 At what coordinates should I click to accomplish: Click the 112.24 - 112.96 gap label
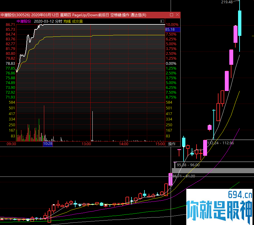pyautogui.click(x=220, y=143)
